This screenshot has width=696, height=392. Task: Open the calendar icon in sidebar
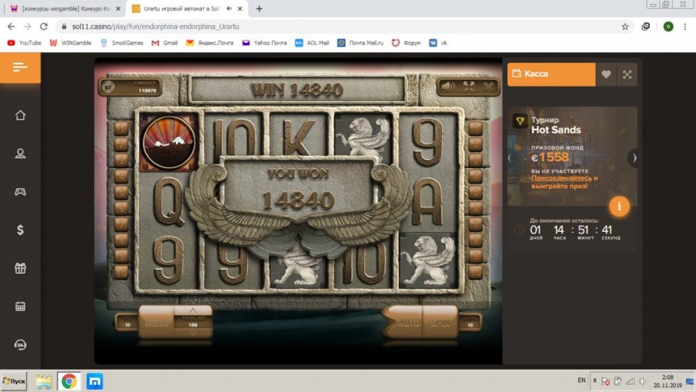pyautogui.click(x=20, y=306)
